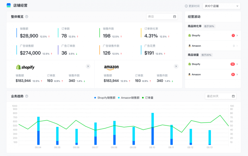248x156 pixels.
Task: Open help icon next to 整体概览
Action: click(27, 17)
